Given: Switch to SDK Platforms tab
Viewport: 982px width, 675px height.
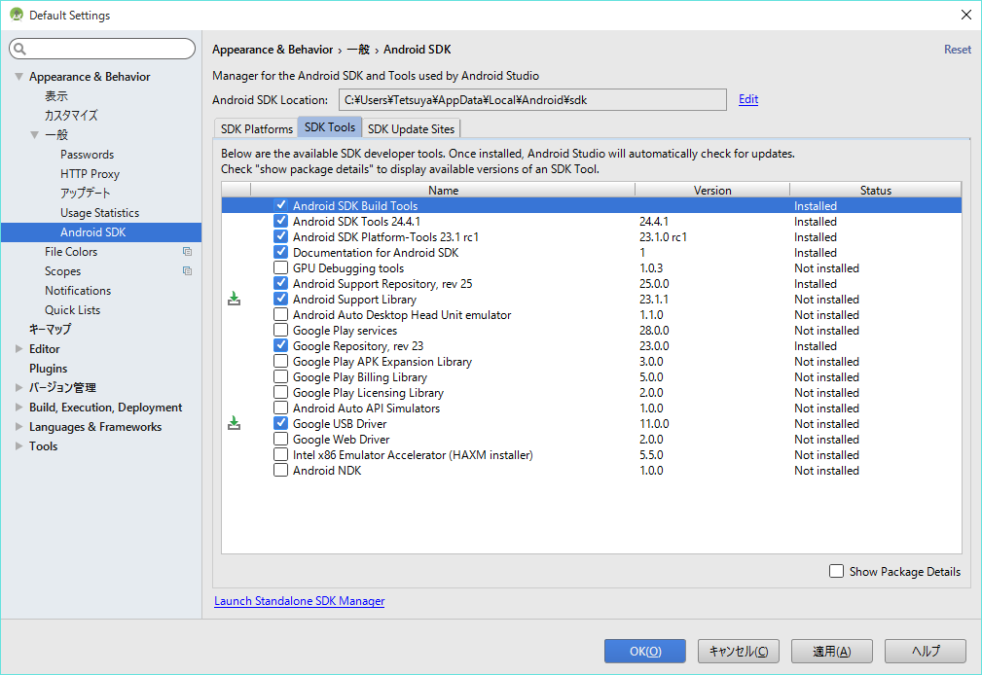Looking at the screenshot, I should [256, 128].
